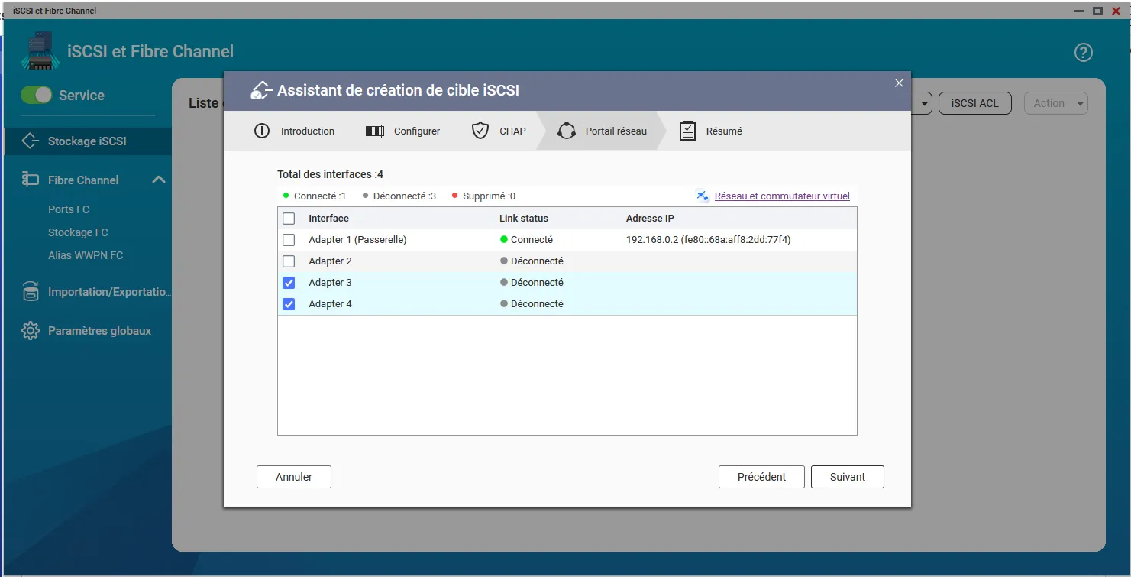Click the Fibre Channel sidebar icon
The image size is (1131, 577).
31,180
